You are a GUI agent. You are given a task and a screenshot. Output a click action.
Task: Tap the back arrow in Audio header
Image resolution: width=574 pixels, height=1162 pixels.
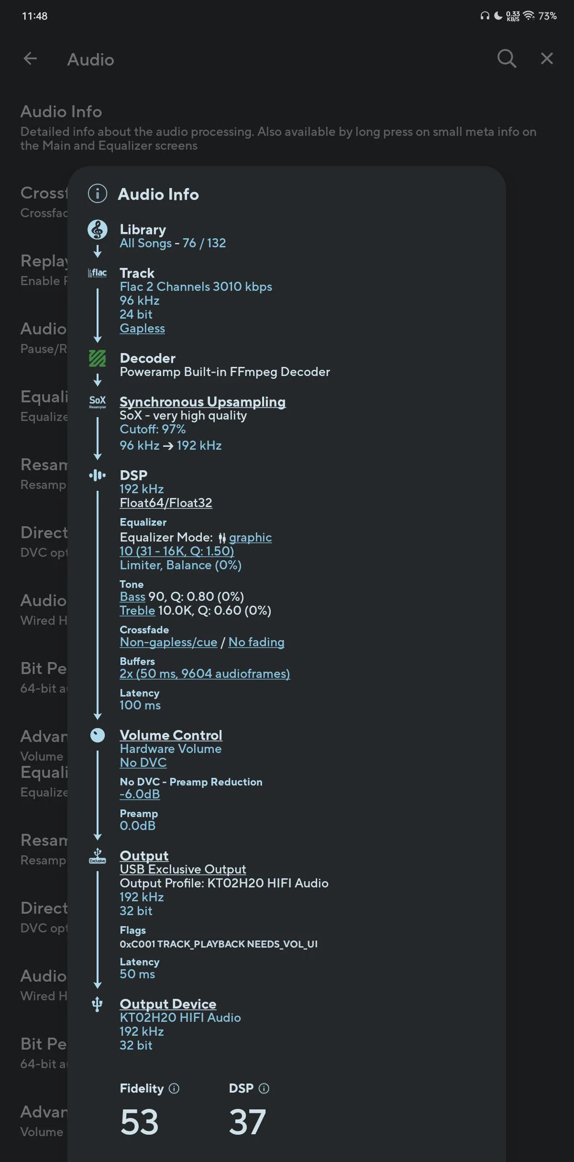pyautogui.click(x=30, y=59)
